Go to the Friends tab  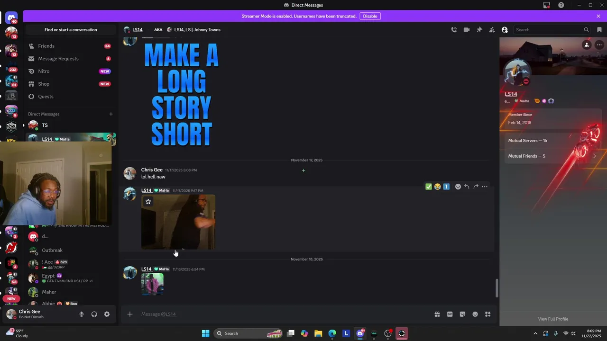[x=70, y=46]
